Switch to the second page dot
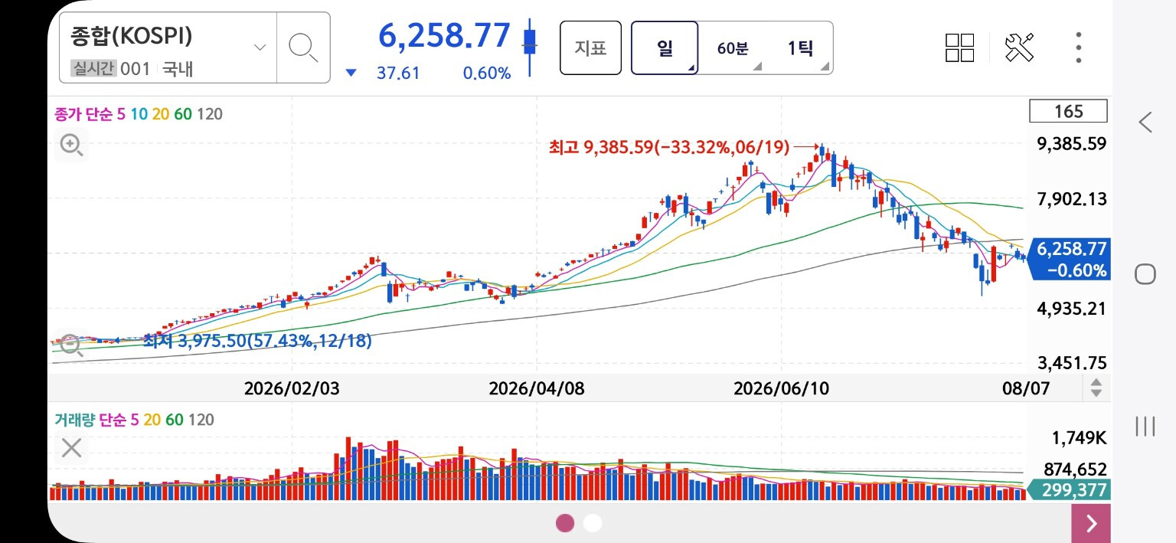The width and height of the screenshot is (1176, 543). (x=593, y=523)
